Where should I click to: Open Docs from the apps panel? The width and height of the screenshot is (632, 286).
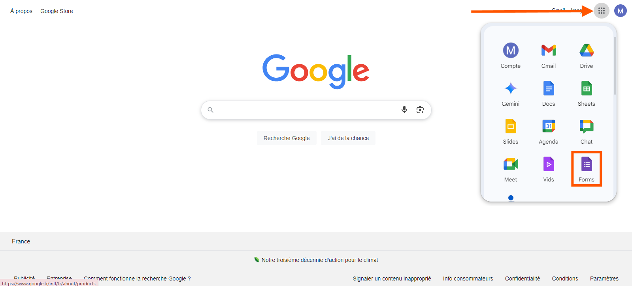pyautogui.click(x=549, y=93)
